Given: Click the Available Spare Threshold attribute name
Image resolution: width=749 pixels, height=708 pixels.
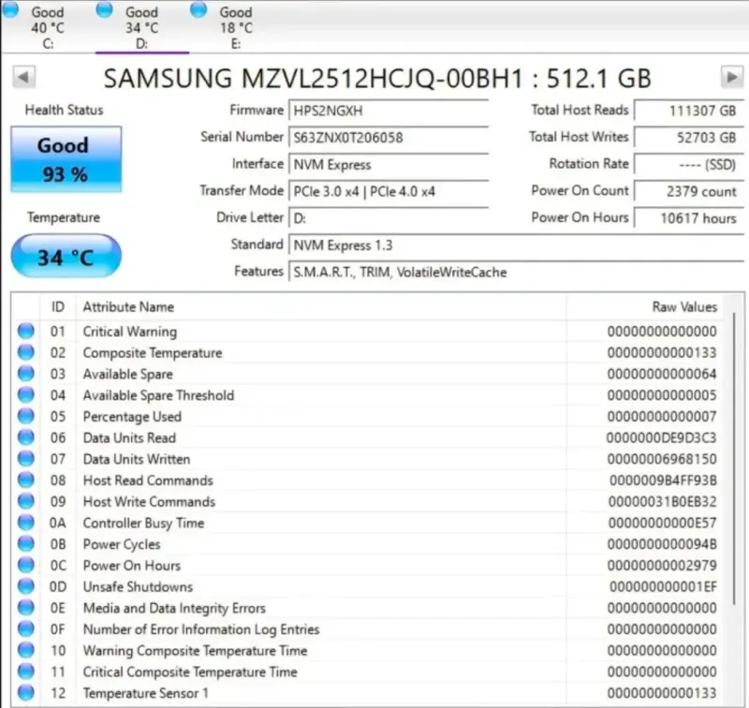Looking at the screenshot, I should click(x=158, y=395).
